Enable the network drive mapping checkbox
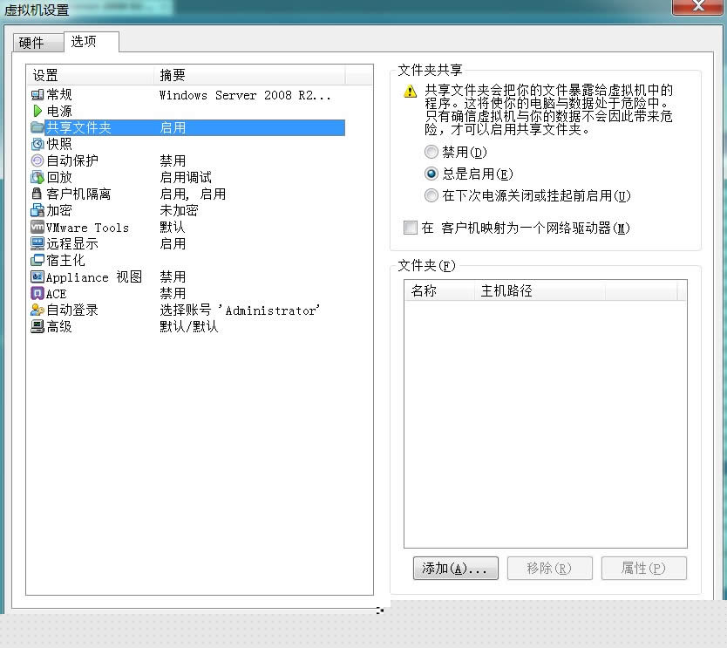The image size is (727, 648). 411,227
